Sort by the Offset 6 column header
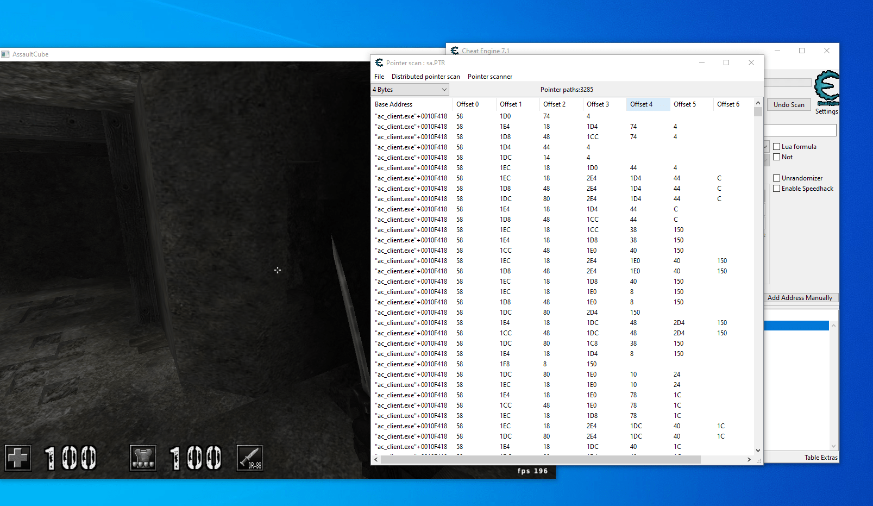The image size is (873, 506). coord(733,104)
